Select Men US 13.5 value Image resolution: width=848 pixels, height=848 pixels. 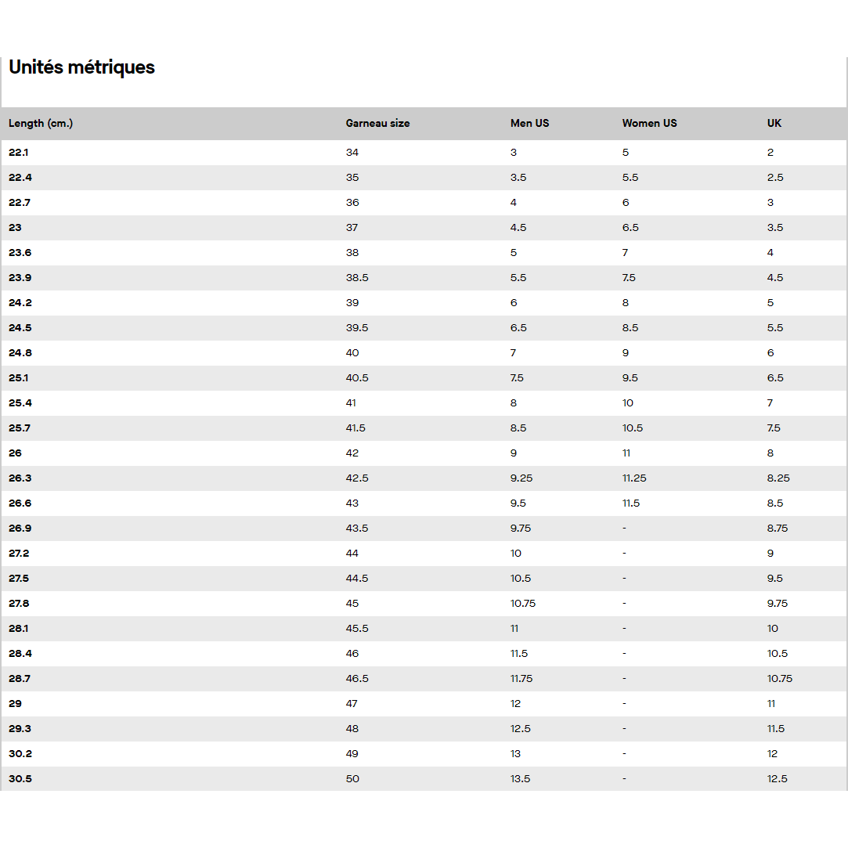coord(521,779)
